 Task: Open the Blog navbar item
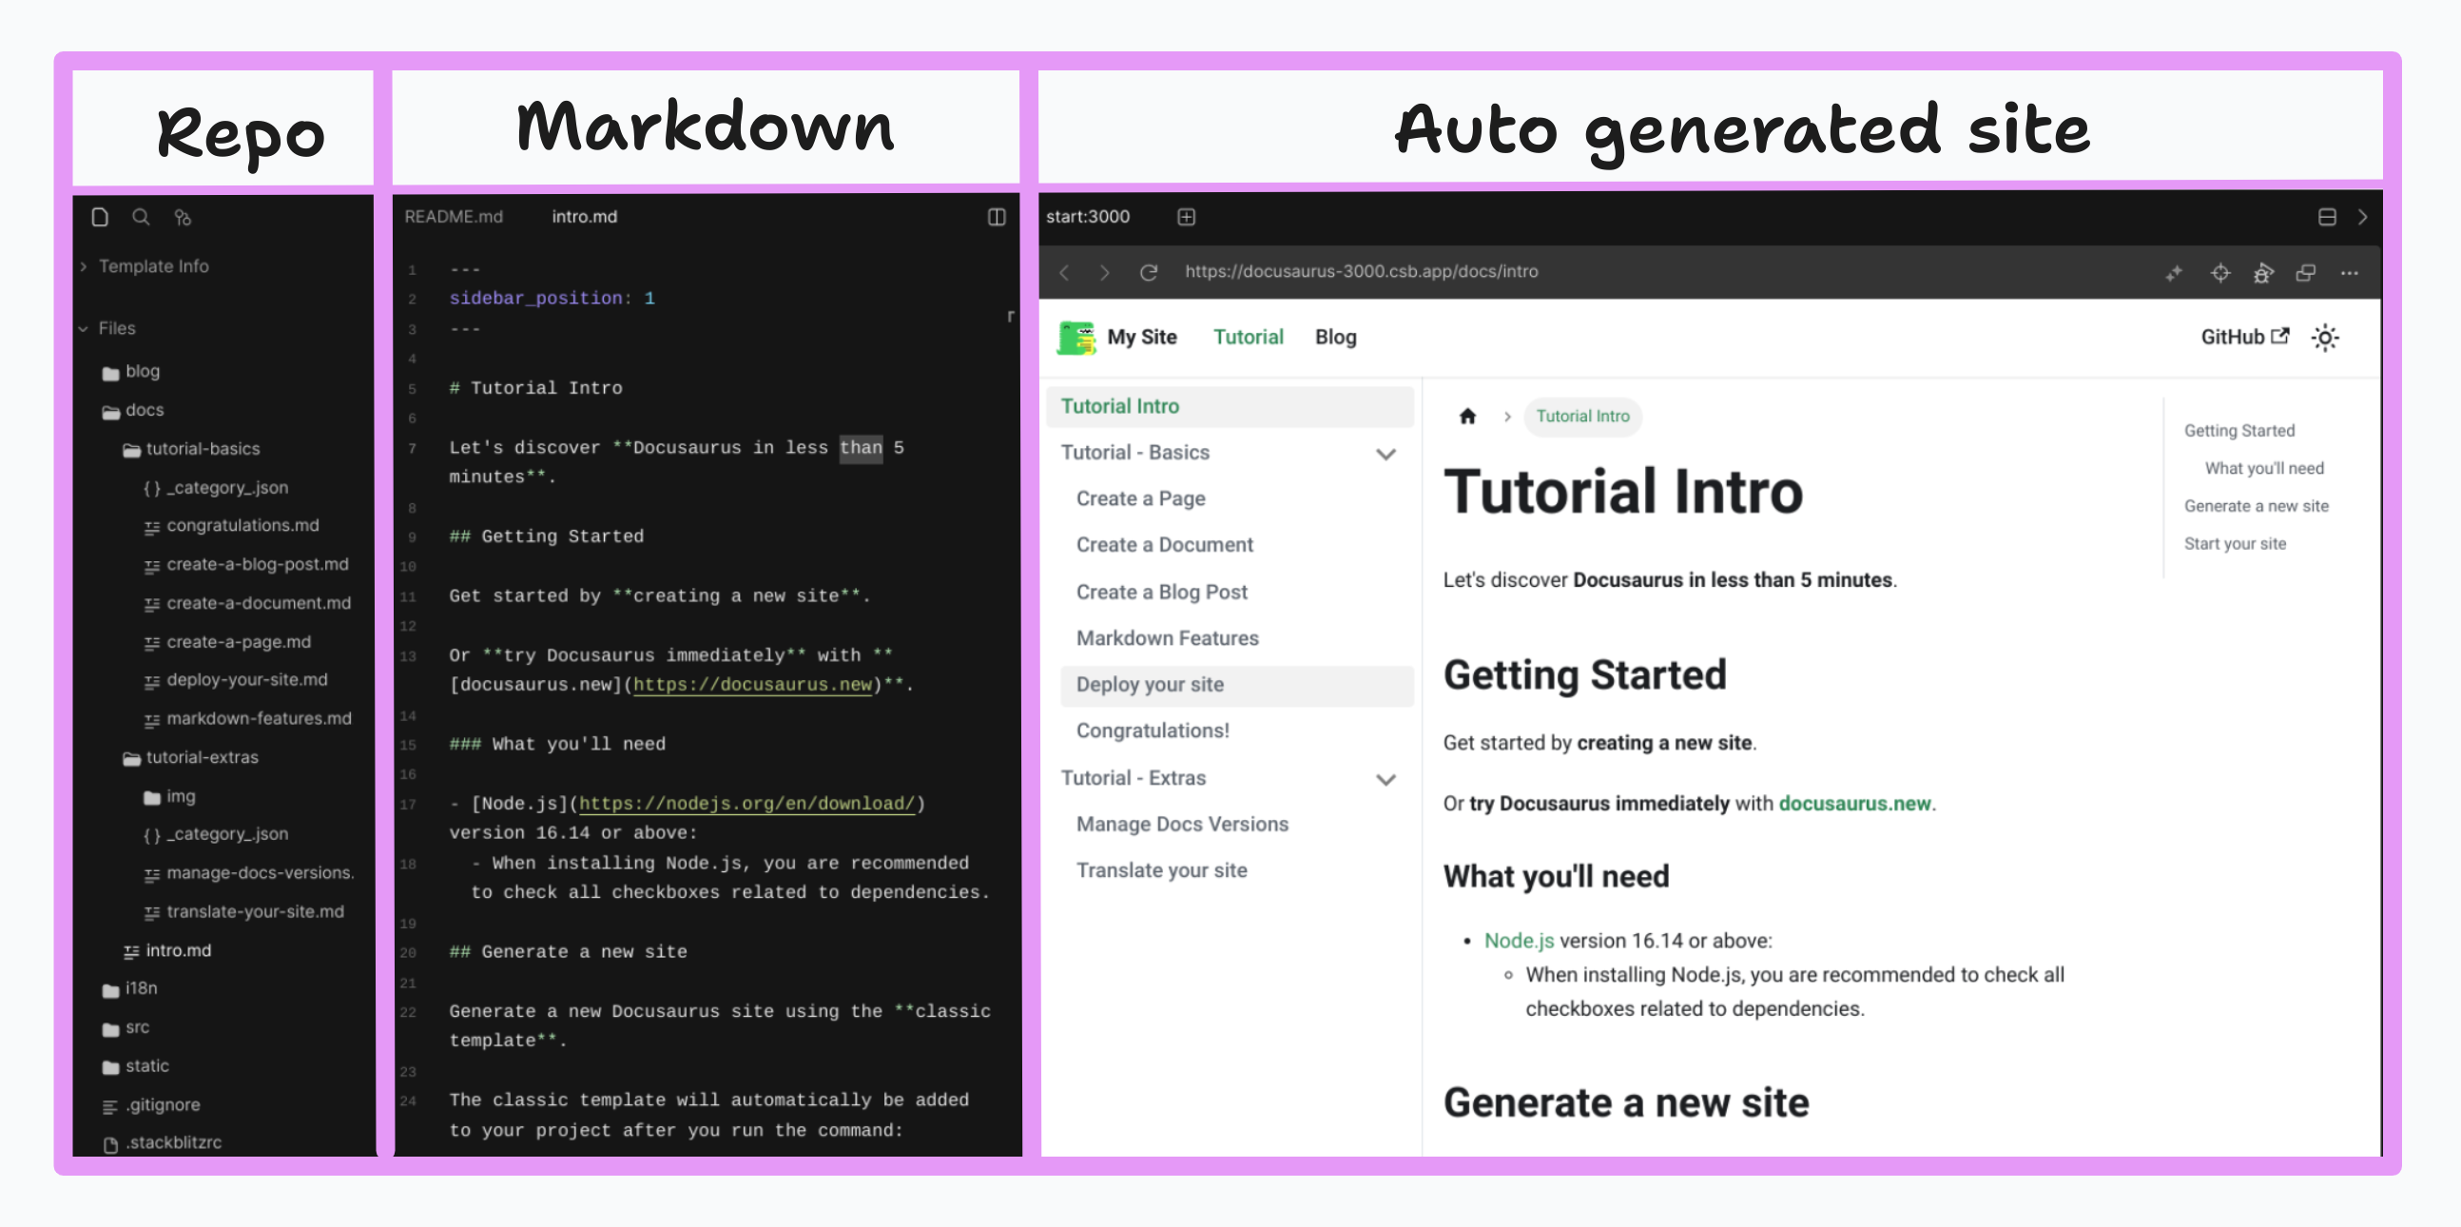point(1335,338)
